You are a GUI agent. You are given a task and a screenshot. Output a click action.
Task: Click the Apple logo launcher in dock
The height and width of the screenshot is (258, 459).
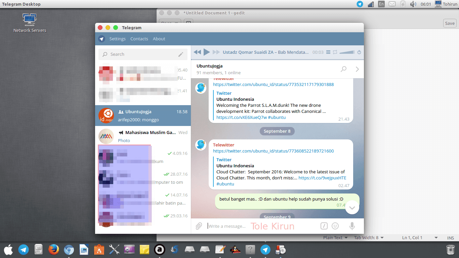8,250
